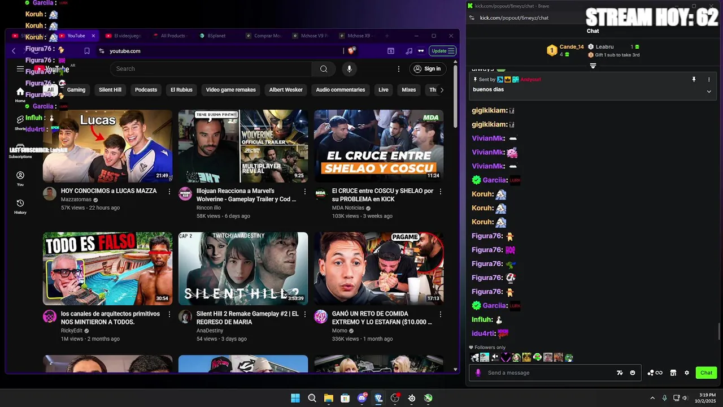Open the You section in YouTube sidebar
Screen dimensions: 723x407
pyautogui.click(x=20, y=179)
